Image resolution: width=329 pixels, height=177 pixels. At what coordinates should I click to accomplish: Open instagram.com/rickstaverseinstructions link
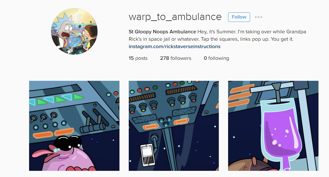click(x=175, y=46)
